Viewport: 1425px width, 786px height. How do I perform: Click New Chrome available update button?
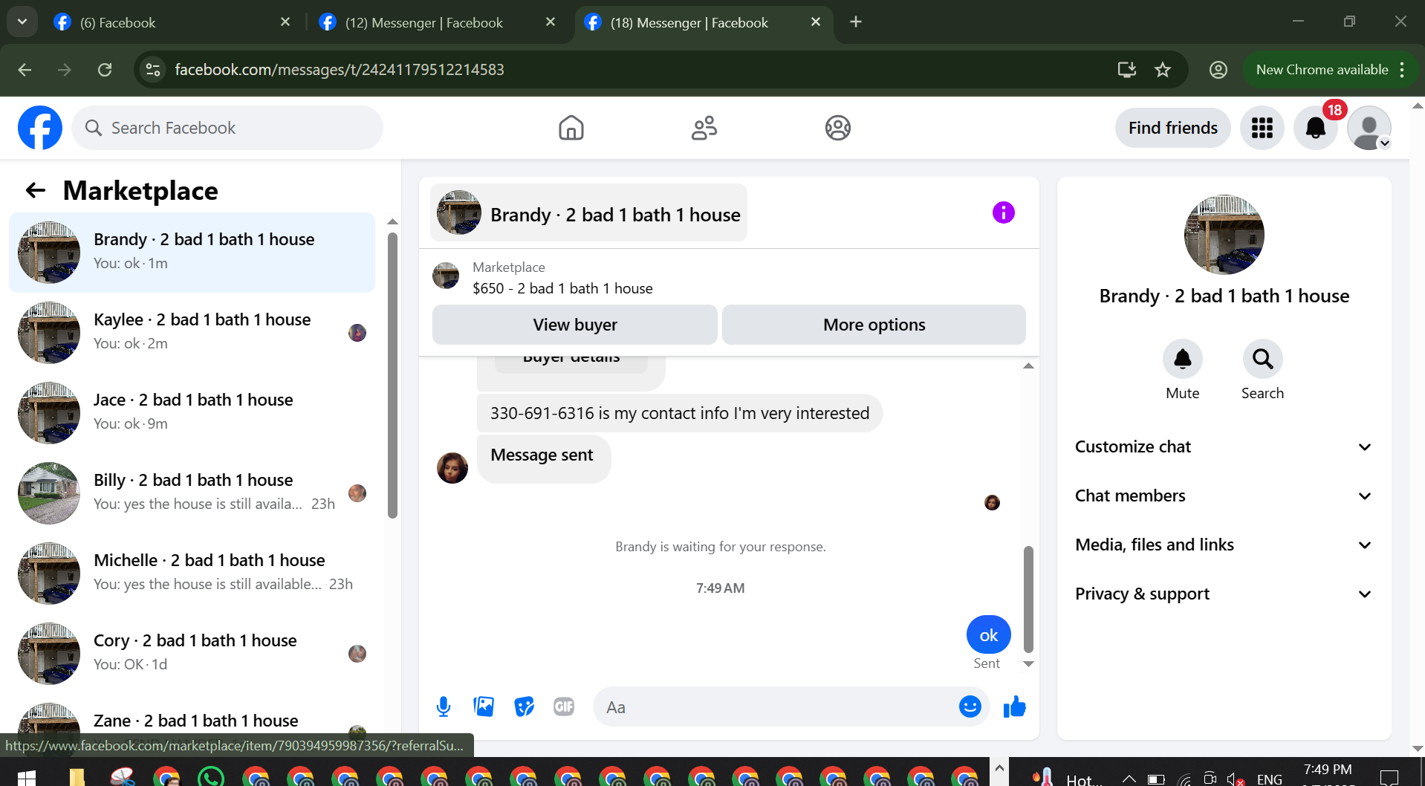(x=1322, y=70)
